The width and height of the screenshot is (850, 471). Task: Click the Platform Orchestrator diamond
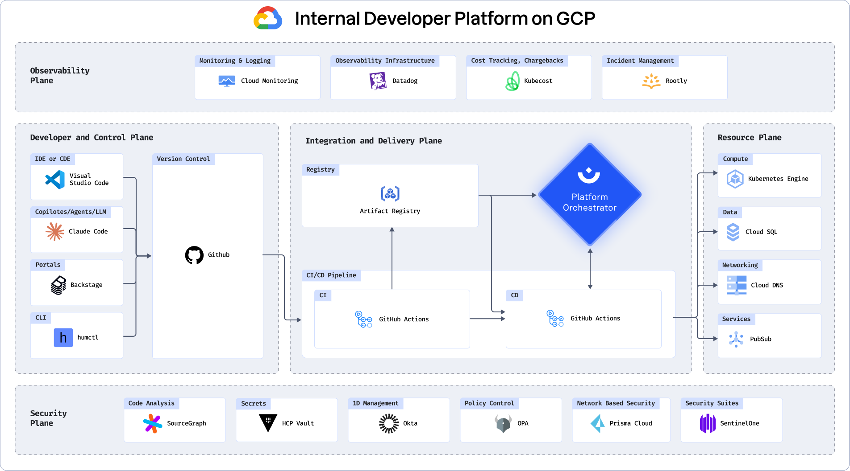590,194
